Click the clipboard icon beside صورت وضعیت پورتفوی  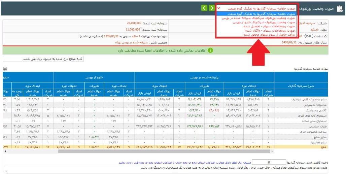point(340,9)
